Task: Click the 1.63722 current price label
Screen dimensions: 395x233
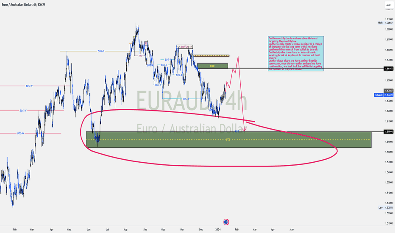Action: click(389, 95)
